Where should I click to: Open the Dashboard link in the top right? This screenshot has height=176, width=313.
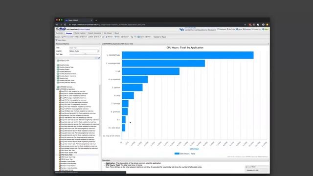pyautogui.click(x=222, y=29)
